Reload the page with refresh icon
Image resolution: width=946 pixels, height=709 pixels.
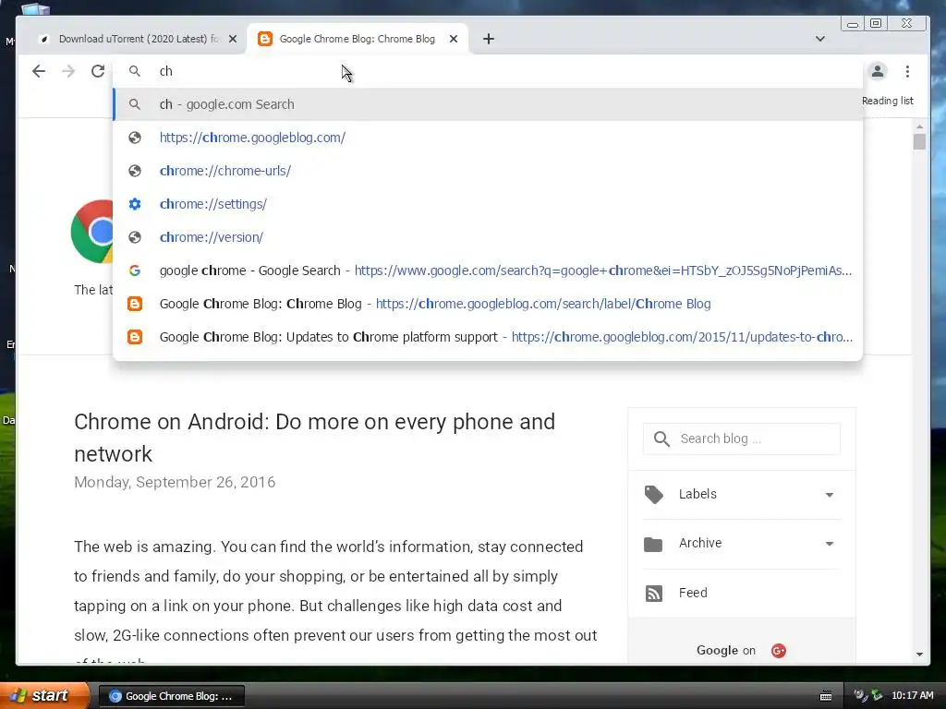pyautogui.click(x=98, y=71)
